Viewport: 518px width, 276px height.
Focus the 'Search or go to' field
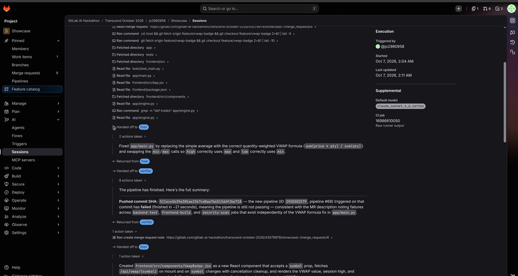[x=260, y=9]
